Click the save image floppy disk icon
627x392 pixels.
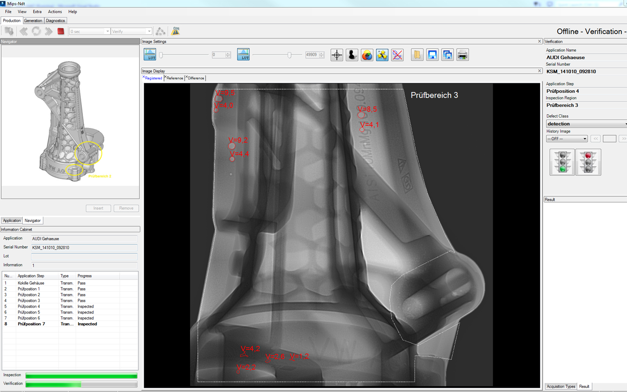432,55
